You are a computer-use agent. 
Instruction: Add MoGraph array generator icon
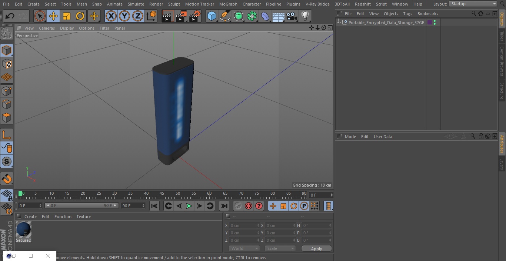[252, 16]
